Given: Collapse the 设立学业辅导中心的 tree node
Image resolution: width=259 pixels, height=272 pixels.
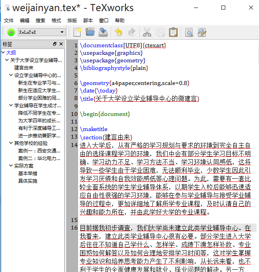Looking at the screenshot, I should coord(11,75).
